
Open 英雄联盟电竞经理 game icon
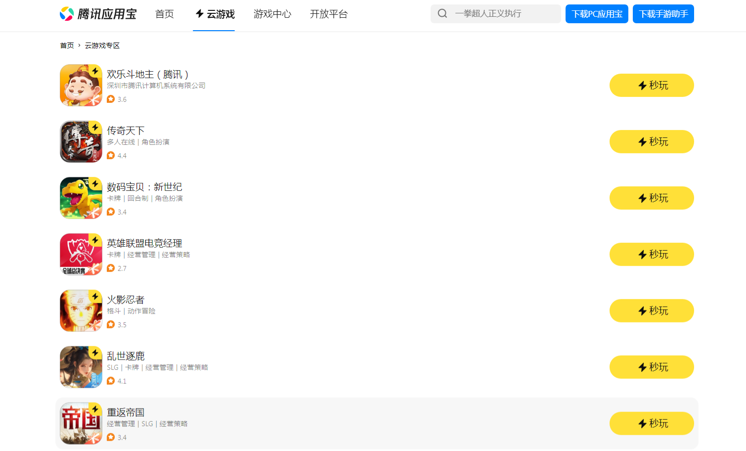point(81,254)
